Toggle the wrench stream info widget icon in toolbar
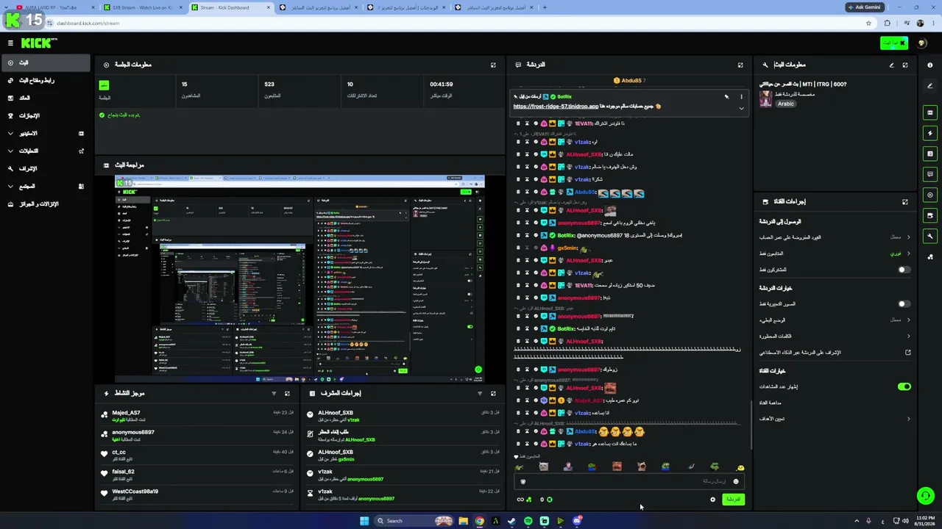Image resolution: width=942 pixels, height=529 pixels. [930, 236]
